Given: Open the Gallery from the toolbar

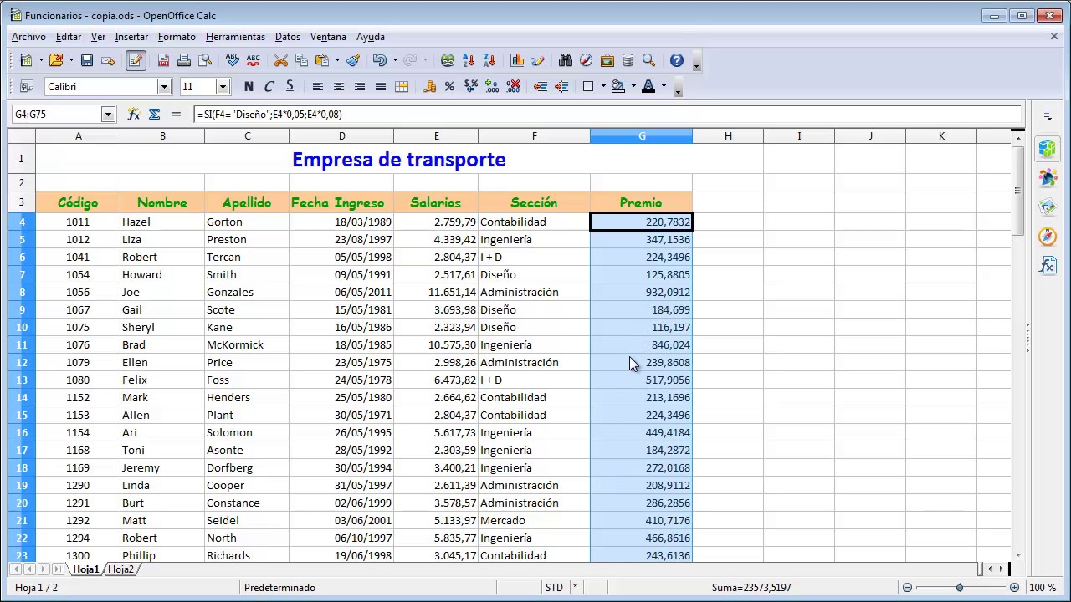Looking at the screenshot, I should 607,60.
